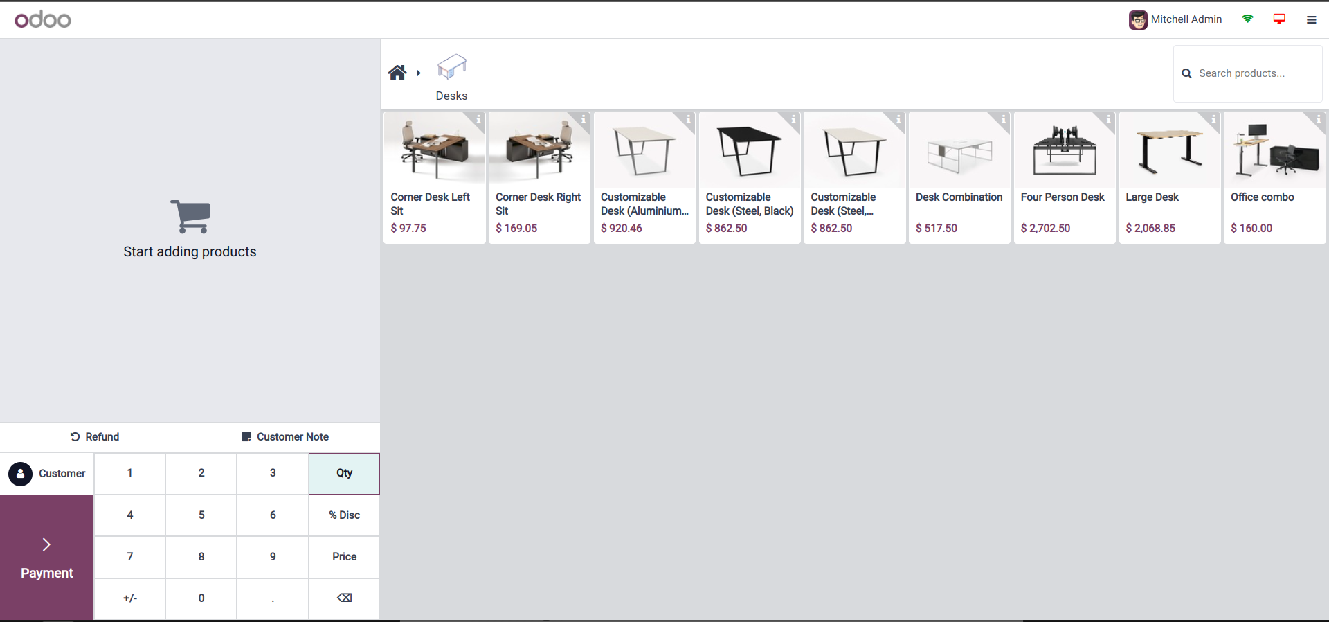Proceed to Payment
Viewport: 1329px width, 622px height.
click(46, 558)
